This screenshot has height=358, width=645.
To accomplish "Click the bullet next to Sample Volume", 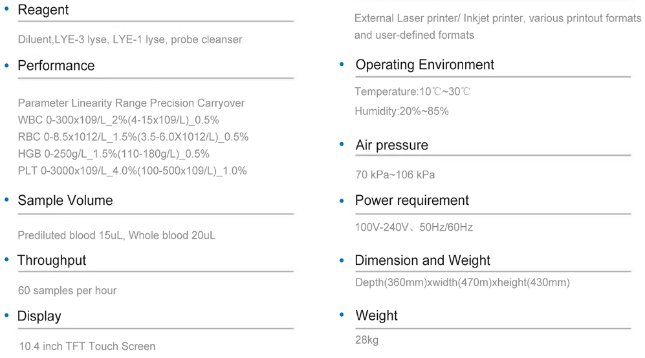I will tap(6, 200).
